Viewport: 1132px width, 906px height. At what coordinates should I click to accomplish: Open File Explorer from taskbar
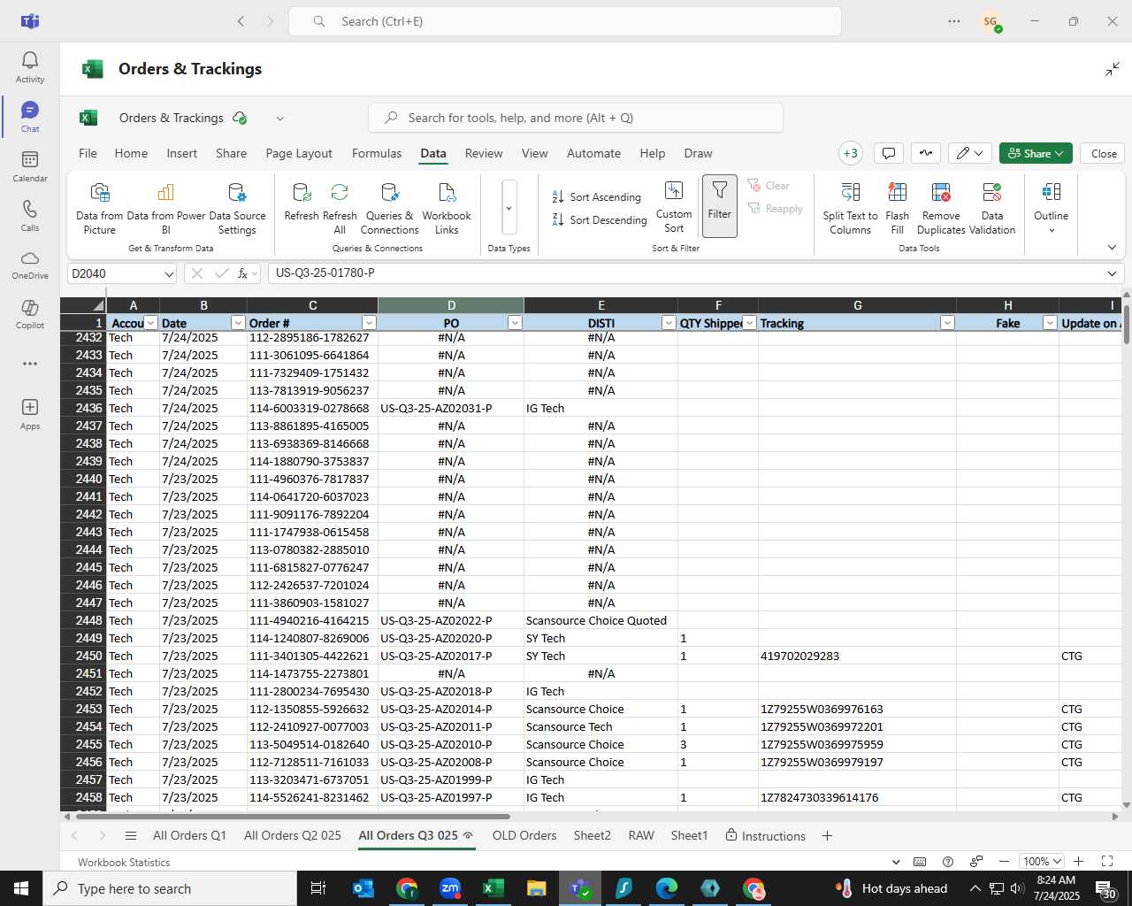[x=536, y=888]
